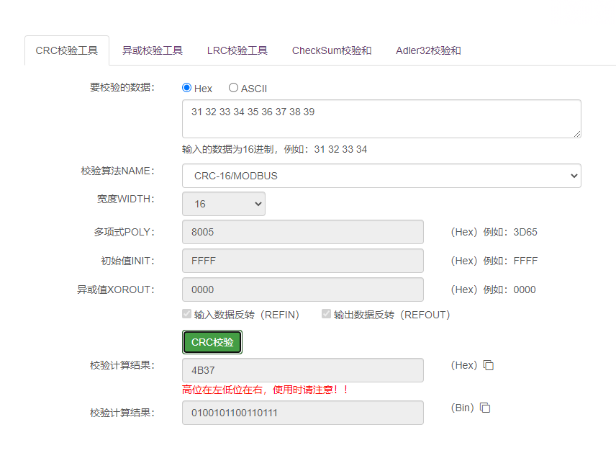Toggle the 输出数据反转 REFOUT checkbox
Screen dimensions: 616x471
tap(326, 314)
